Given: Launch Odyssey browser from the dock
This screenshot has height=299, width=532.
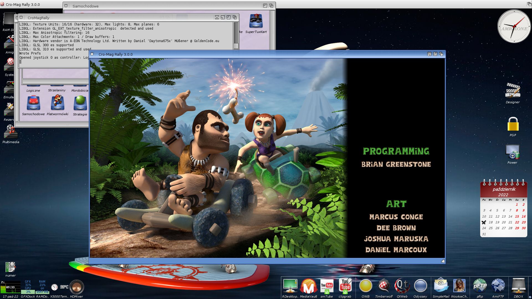Looking at the screenshot, I should [420, 286].
